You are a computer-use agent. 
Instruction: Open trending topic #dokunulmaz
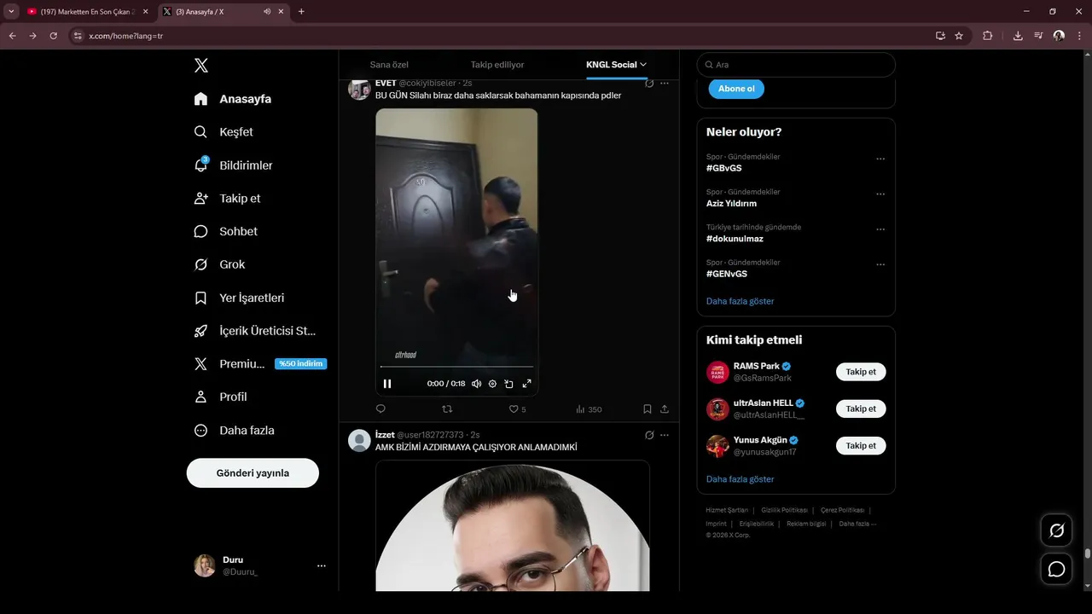coord(735,239)
